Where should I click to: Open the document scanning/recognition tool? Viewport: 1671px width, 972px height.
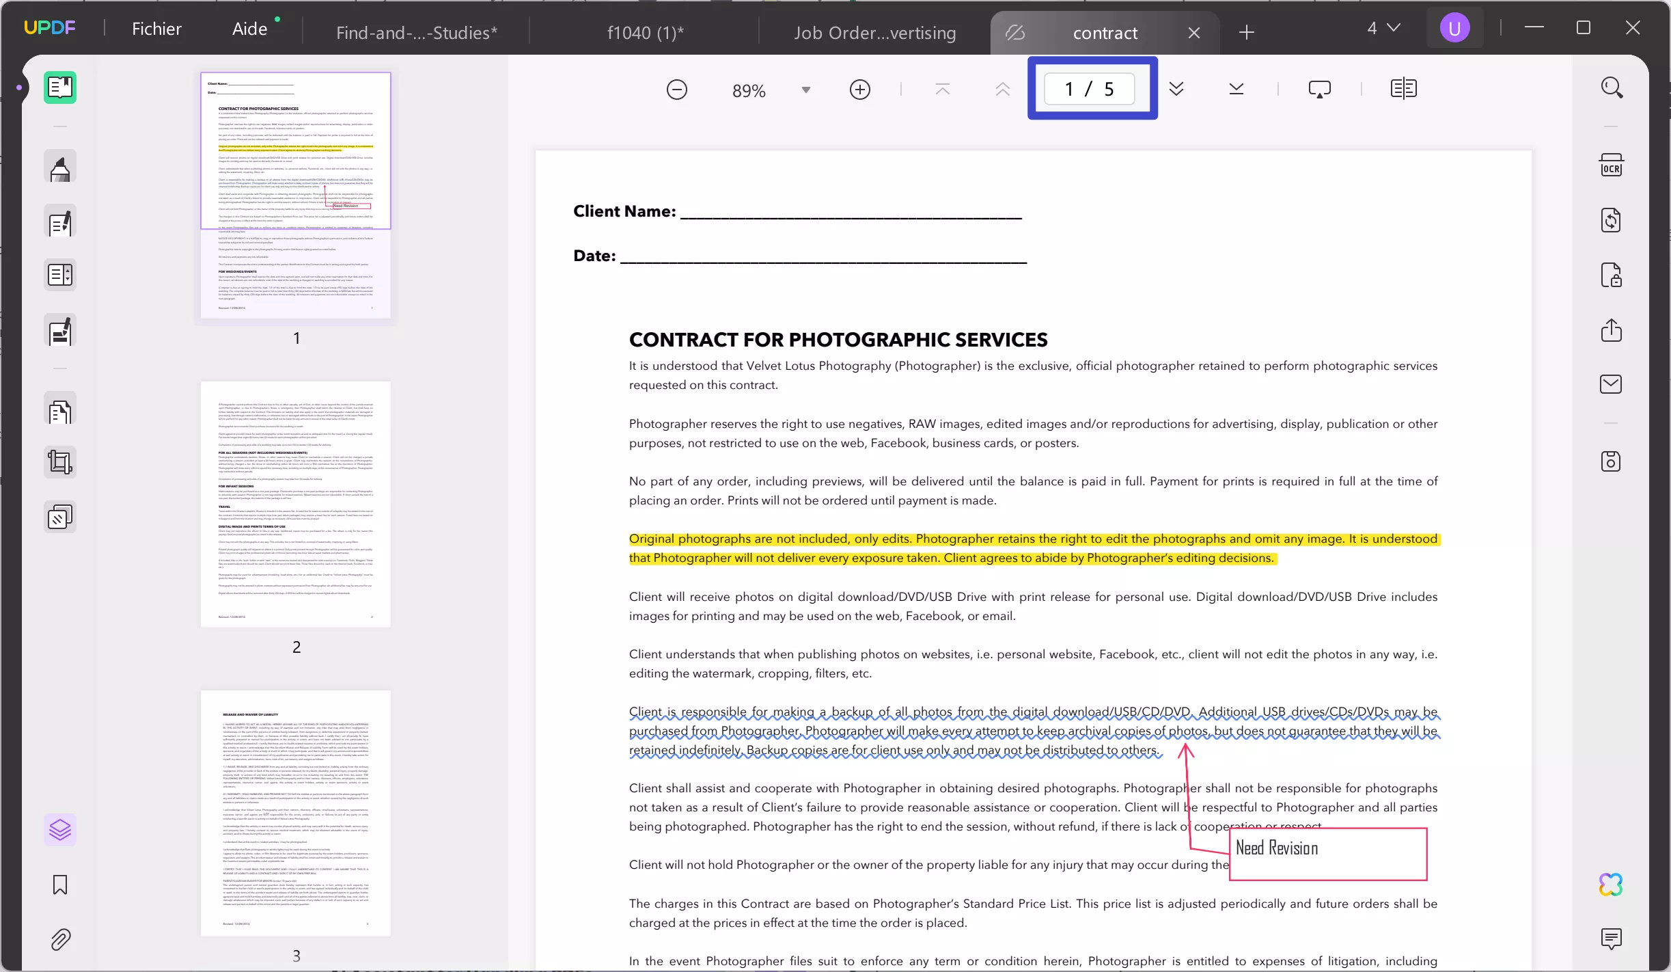tap(1611, 165)
